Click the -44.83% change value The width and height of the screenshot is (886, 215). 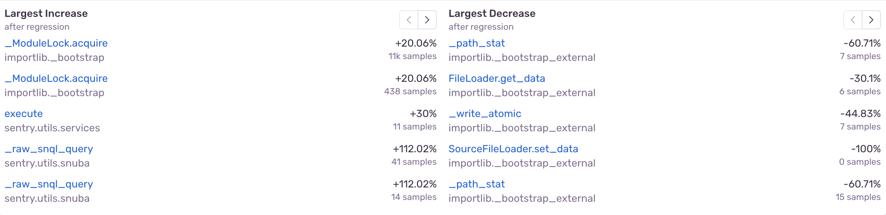860,114
